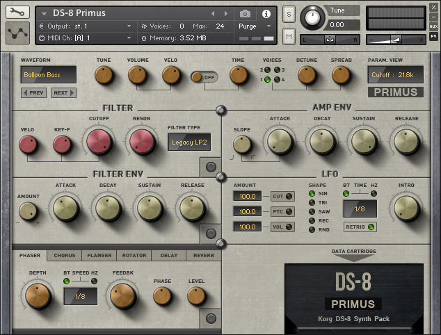
Task: Click the instrument waveform logo icon
Action: (x=17, y=33)
